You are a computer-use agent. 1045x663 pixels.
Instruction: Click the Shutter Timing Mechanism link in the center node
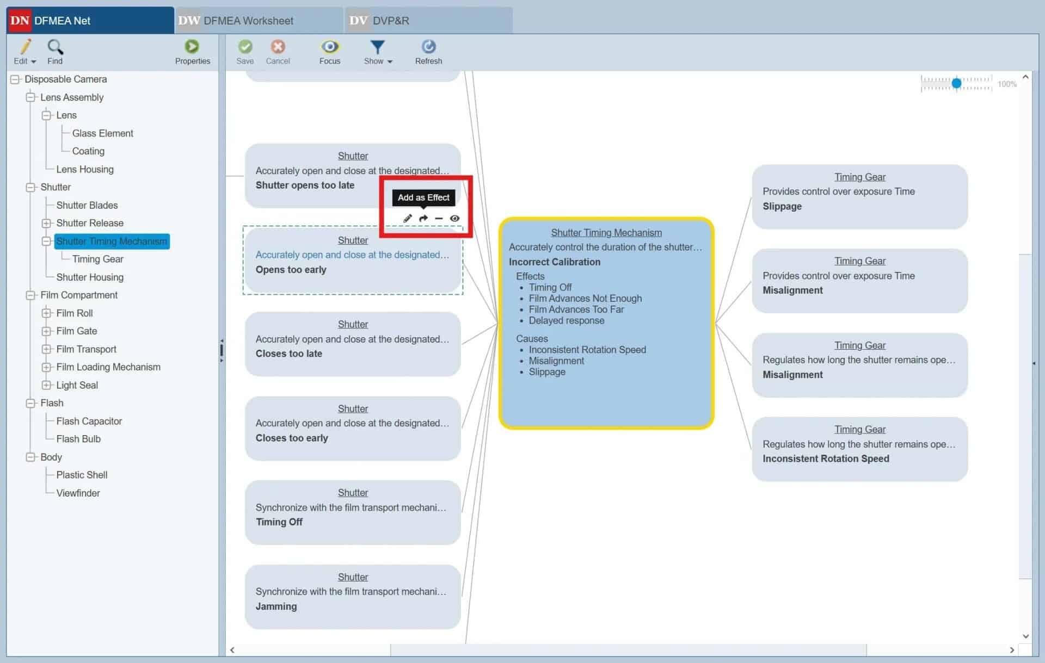pos(606,233)
